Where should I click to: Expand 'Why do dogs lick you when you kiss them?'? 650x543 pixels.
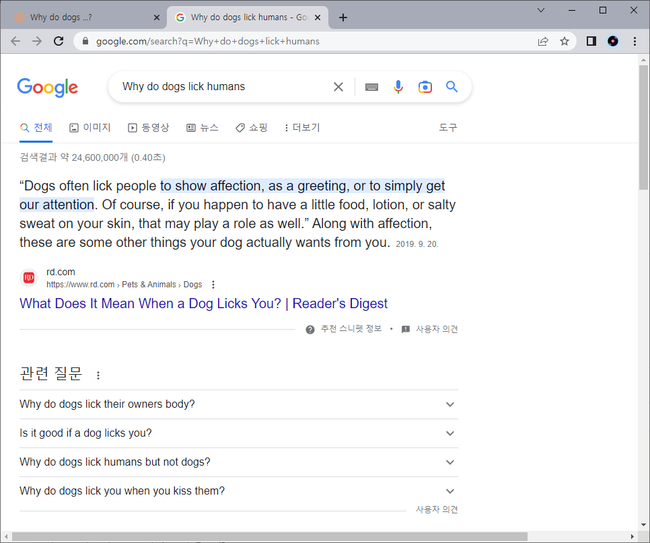point(239,491)
